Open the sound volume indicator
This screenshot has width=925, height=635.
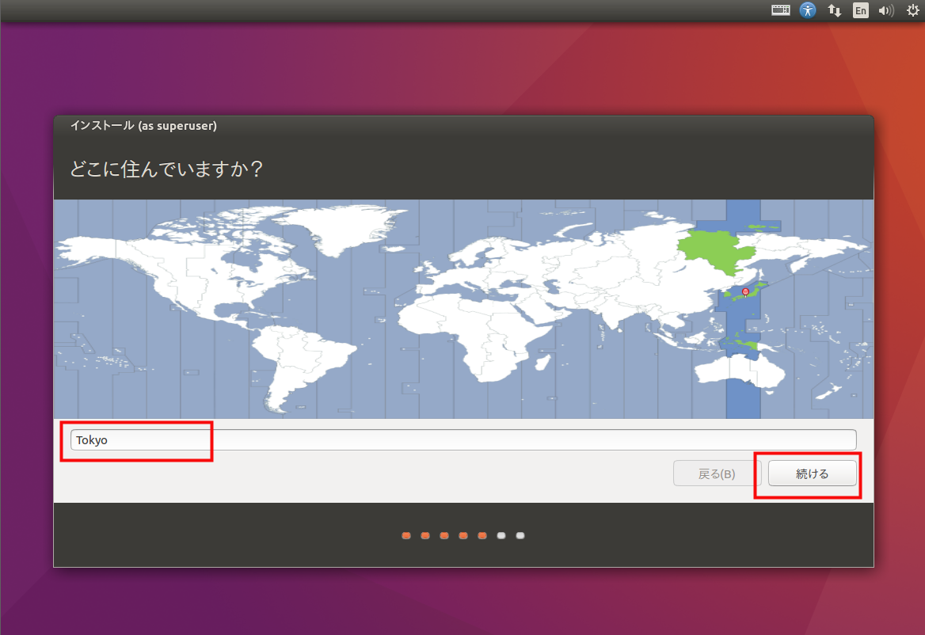[x=886, y=10]
